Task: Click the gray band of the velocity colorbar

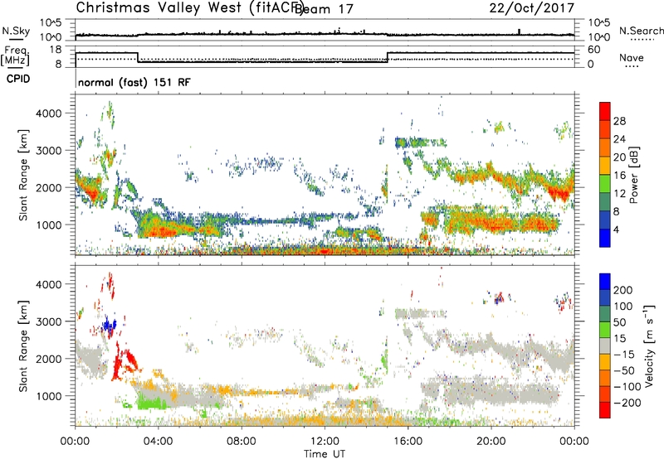Action: (605, 345)
